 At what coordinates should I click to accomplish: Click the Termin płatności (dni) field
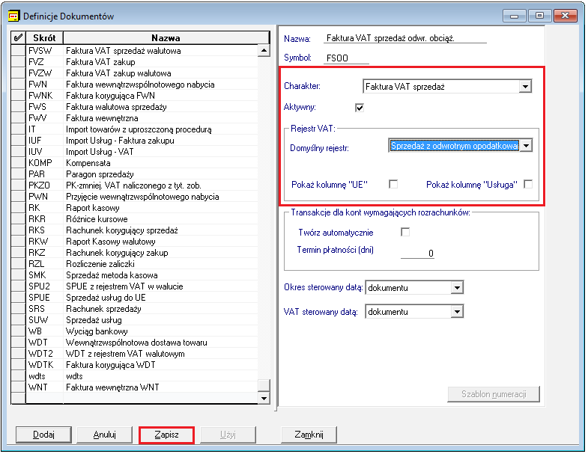[417, 254]
